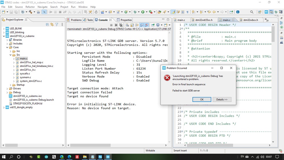284x160 pixels.
Task: Click Remove Launch console X icon
Action: tap(116, 25)
